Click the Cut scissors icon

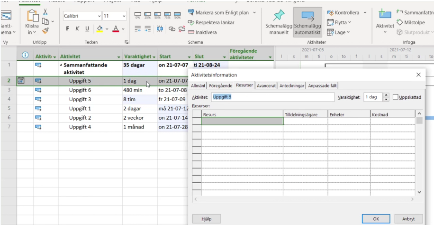[45, 12]
